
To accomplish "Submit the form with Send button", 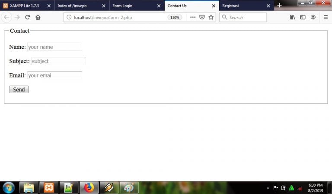I will pos(19,90).
